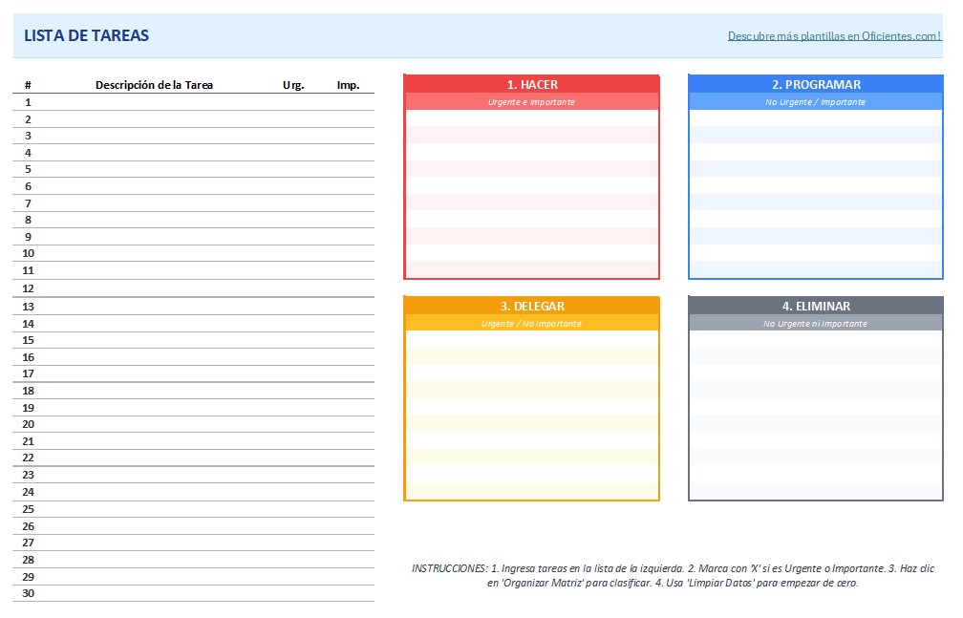Click the first empty row in HACER quadrant
963x618 pixels.
pos(532,117)
